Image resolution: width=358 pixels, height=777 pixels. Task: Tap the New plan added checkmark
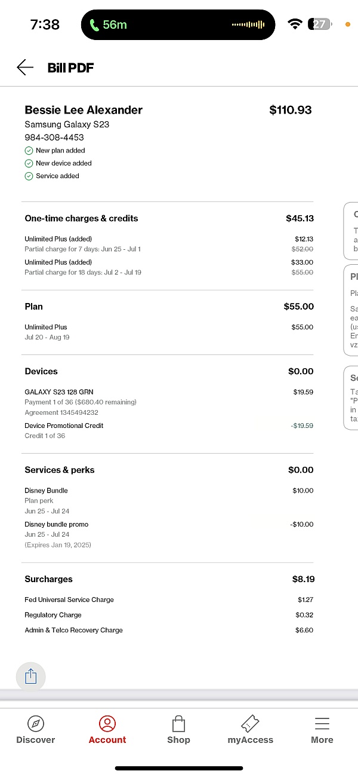coord(29,151)
